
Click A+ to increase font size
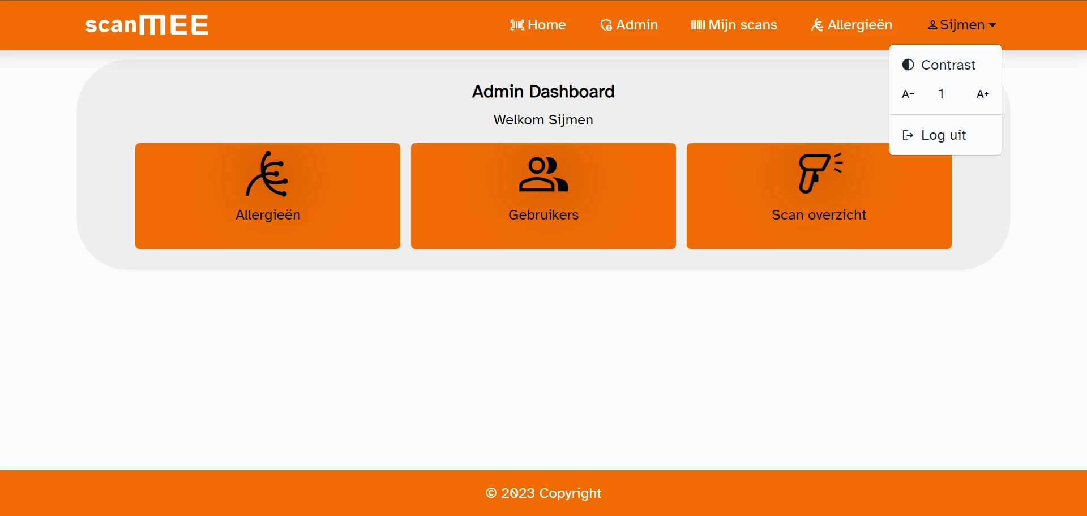(983, 94)
